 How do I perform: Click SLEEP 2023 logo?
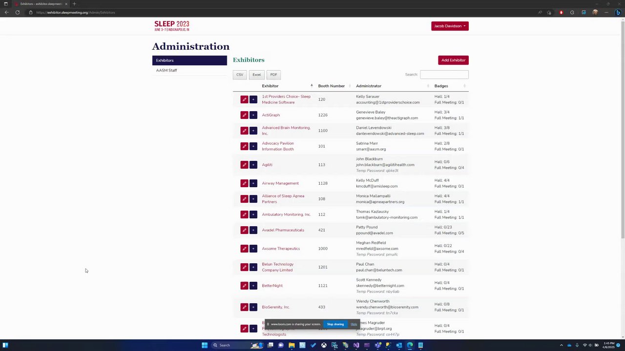pos(171,26)
